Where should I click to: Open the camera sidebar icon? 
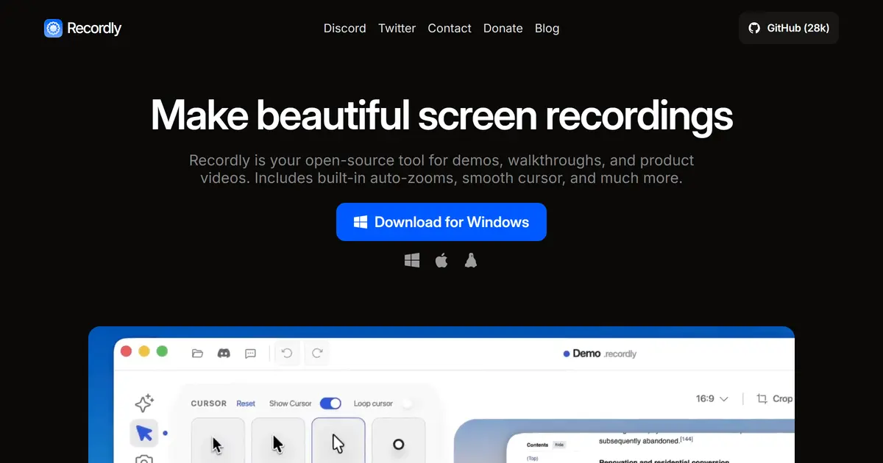[144, 459]
